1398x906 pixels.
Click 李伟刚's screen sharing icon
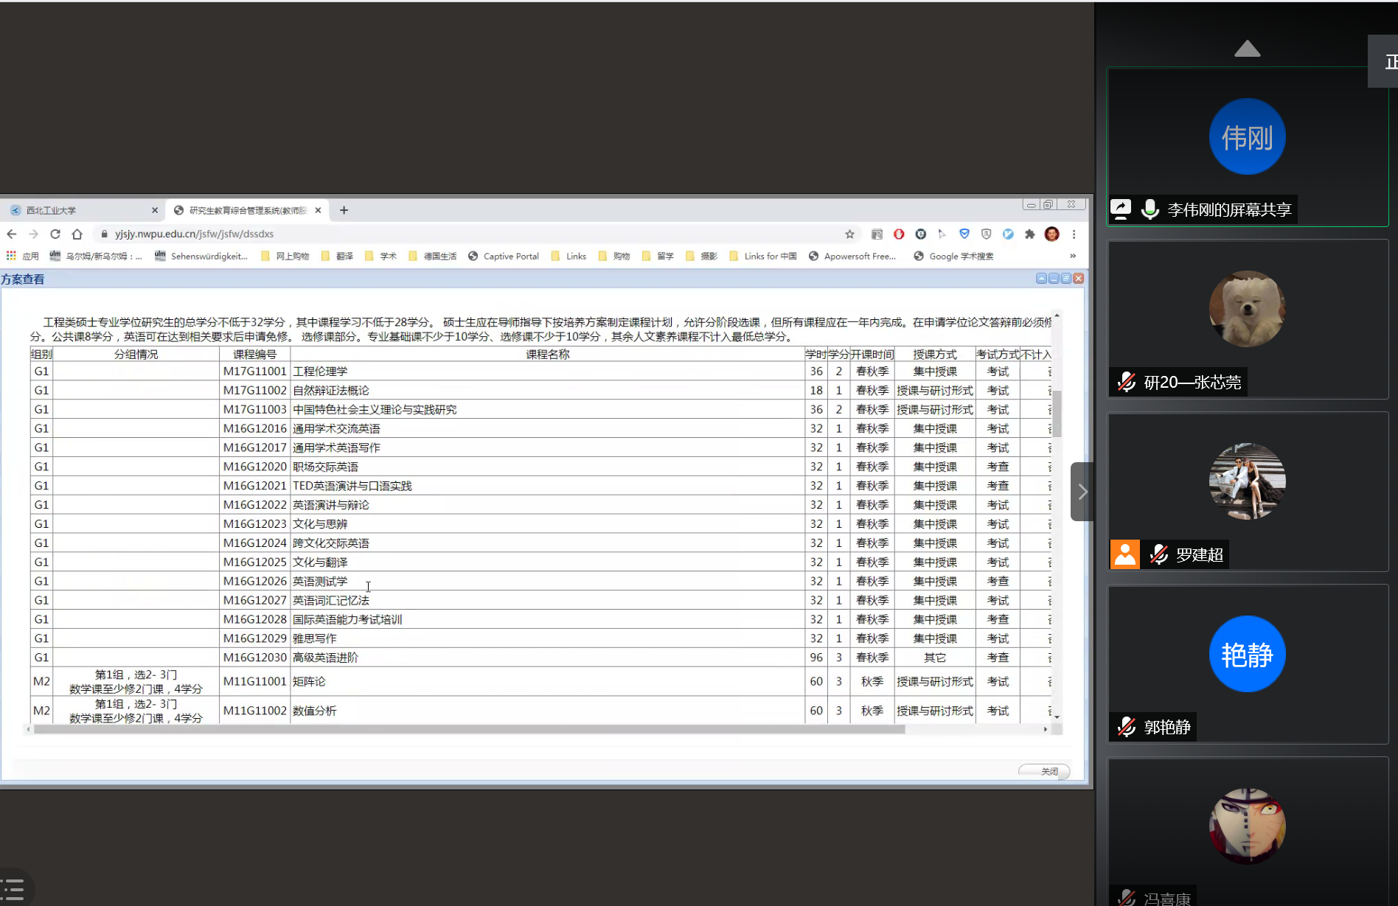pos(1121,209)
